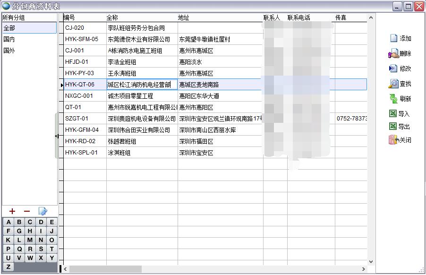The height and width of the screenshot is (275, 426).
Task: Remove a group with the red minus icon
Action: (x=27, y=211)
